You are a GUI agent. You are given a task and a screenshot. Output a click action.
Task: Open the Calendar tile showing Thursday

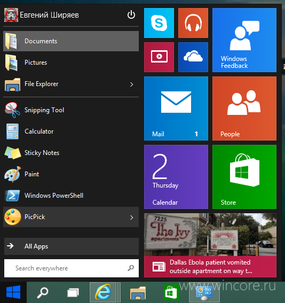coord(176,177)
